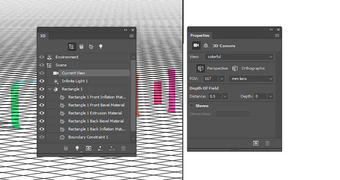Click 3D panel scrollbar down arrow
The height and width of the screenshot is (180, 340).
point(133,139)
